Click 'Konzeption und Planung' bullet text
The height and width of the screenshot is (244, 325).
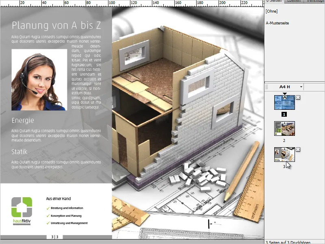pos(66,216)
